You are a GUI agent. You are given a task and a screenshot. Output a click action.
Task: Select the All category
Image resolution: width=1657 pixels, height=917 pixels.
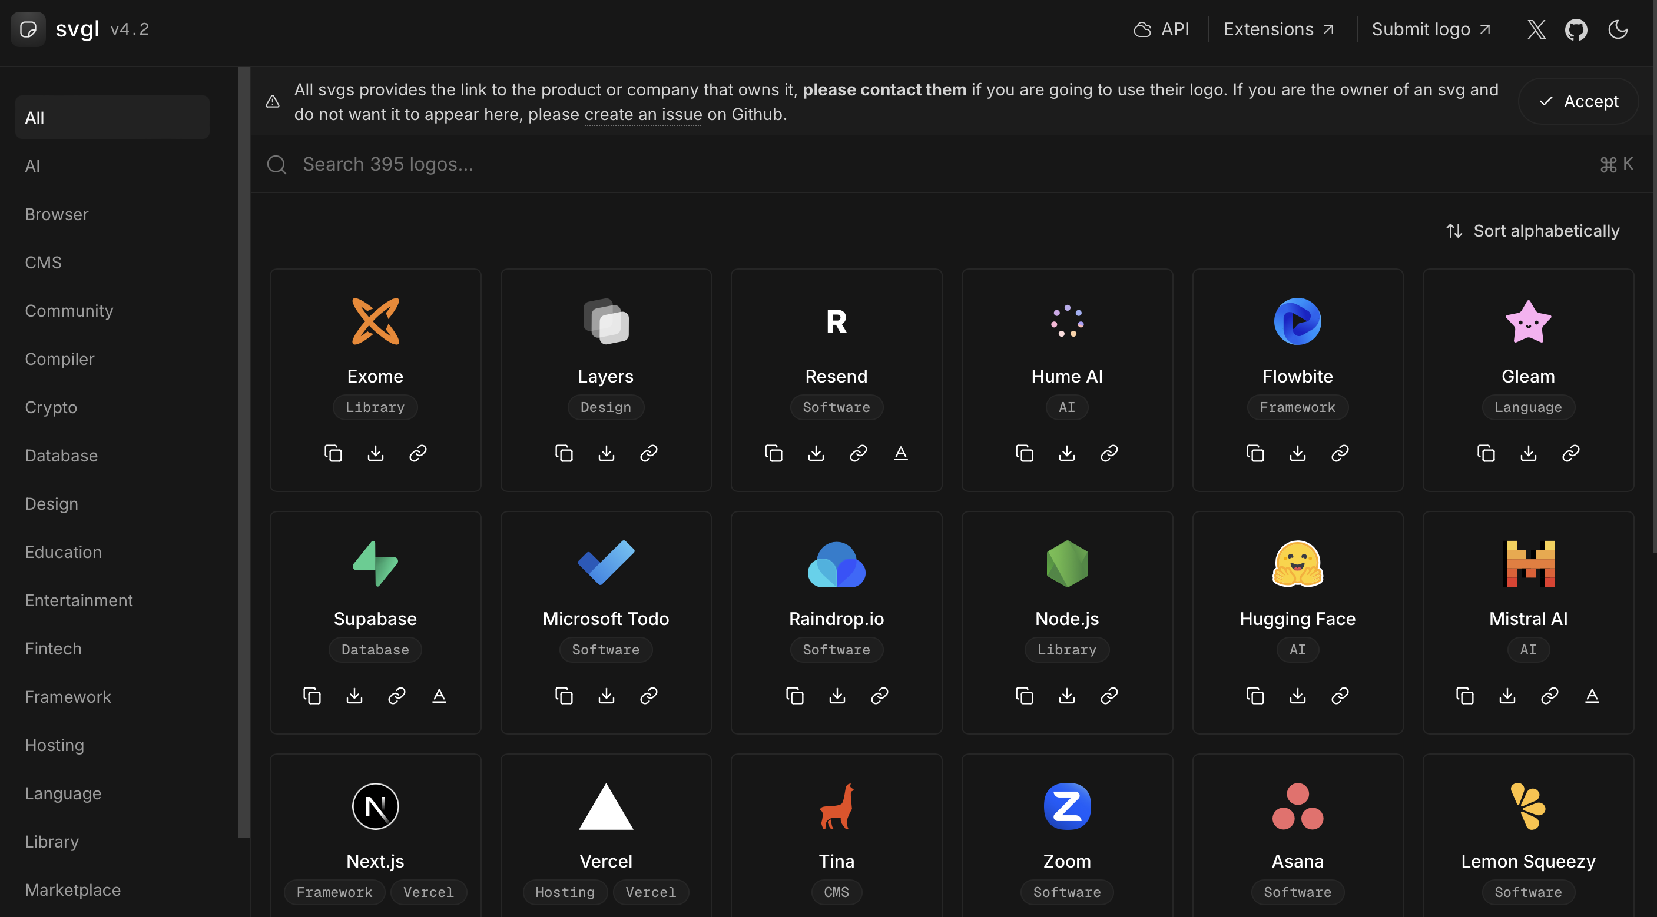point(112,118)
